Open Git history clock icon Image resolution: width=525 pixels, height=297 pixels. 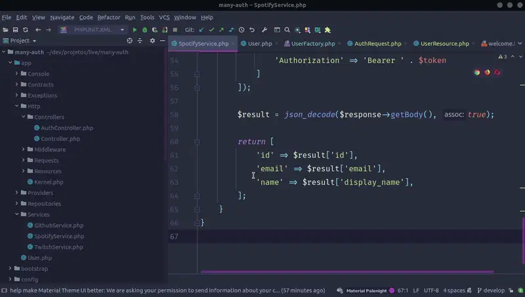coord(241,30)
